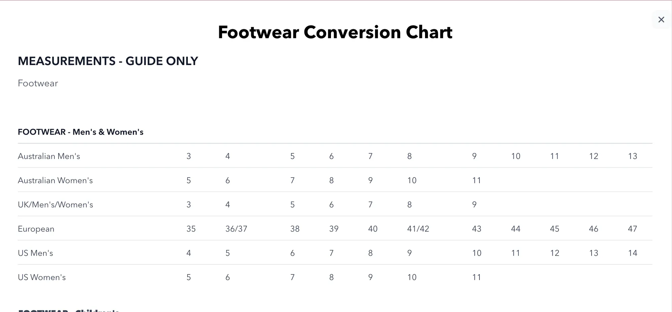Select European size 47 cell
The width and height of the screenshot is (672, 312).
tap(633, 229)
